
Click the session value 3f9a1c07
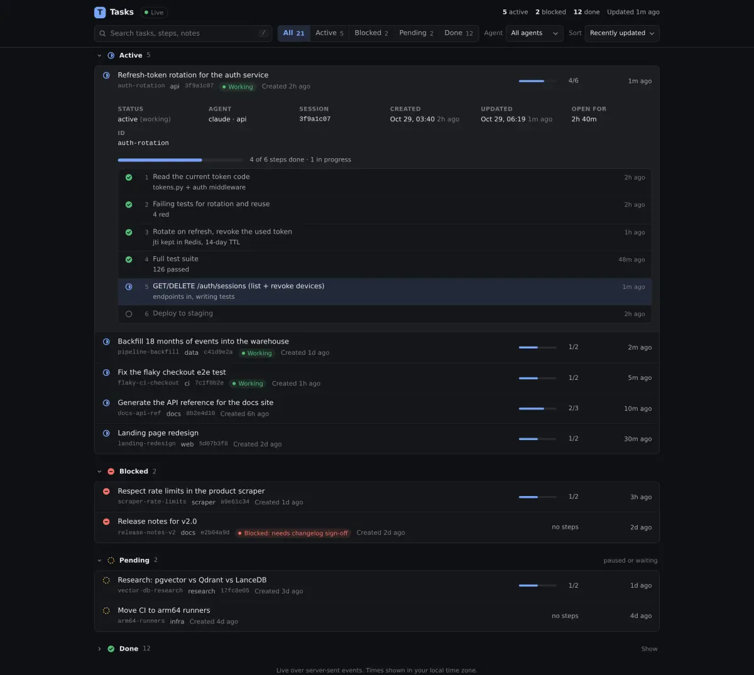point(315,119)
